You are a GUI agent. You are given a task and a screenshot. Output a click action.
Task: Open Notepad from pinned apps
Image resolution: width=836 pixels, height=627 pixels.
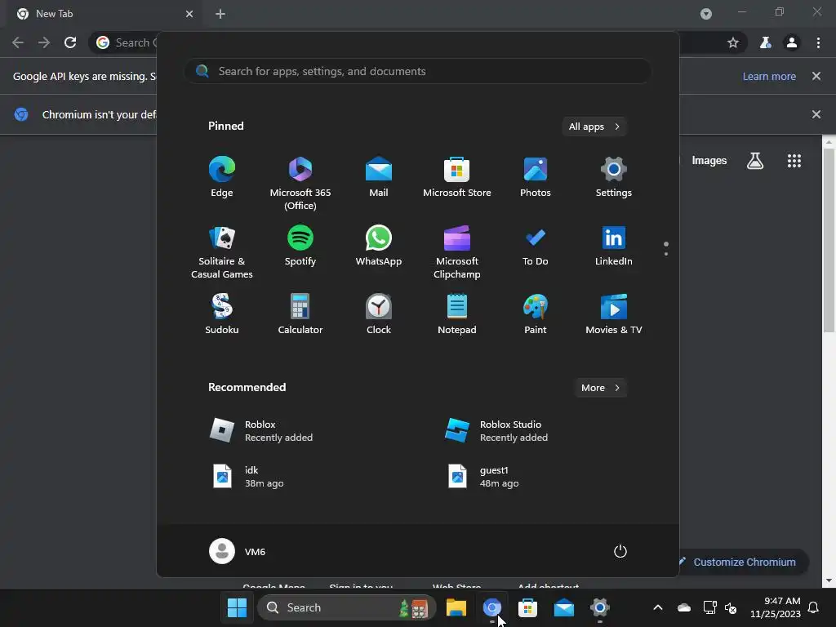(x=457, y=314)
